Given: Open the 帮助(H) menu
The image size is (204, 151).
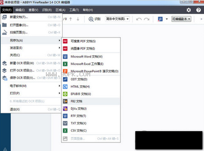Looking at the screenshot, I should (x=88, y=10).
